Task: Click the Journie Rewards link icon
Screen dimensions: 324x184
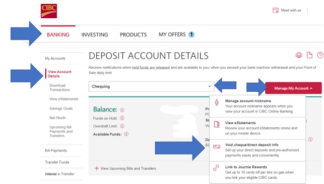Action: click(216, 168)
